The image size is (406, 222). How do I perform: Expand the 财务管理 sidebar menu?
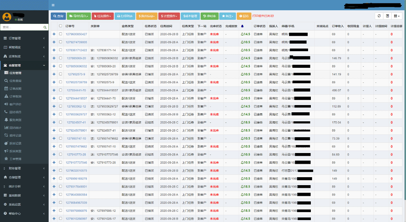point(24,168)
